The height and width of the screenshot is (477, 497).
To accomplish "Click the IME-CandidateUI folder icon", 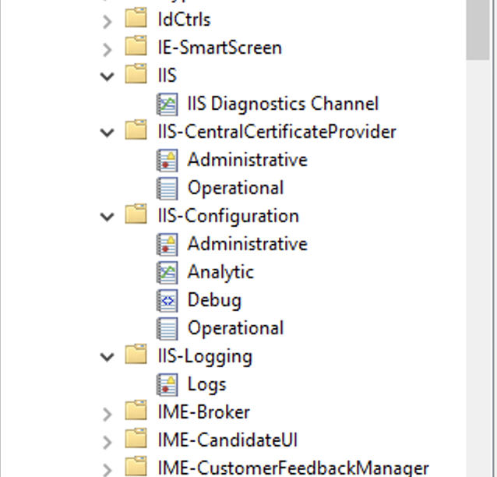I will 136,439.
